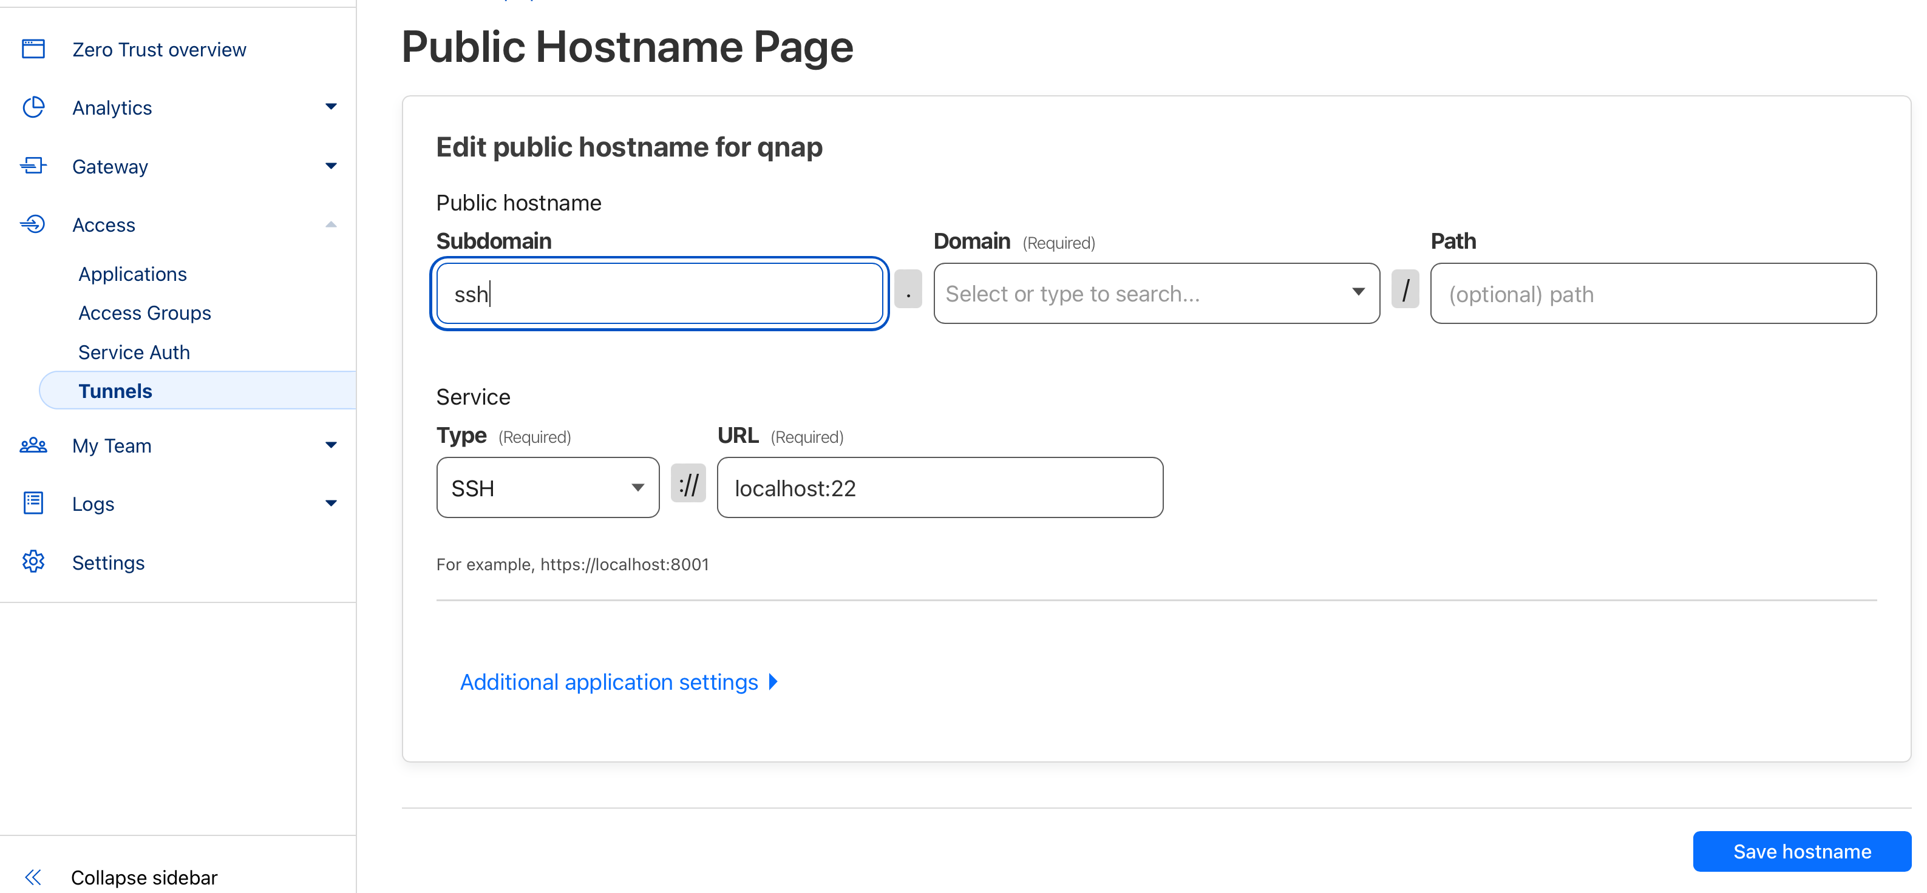1927x893 pixels.
Task: Collapse the Access section caret
Action: 331,224
